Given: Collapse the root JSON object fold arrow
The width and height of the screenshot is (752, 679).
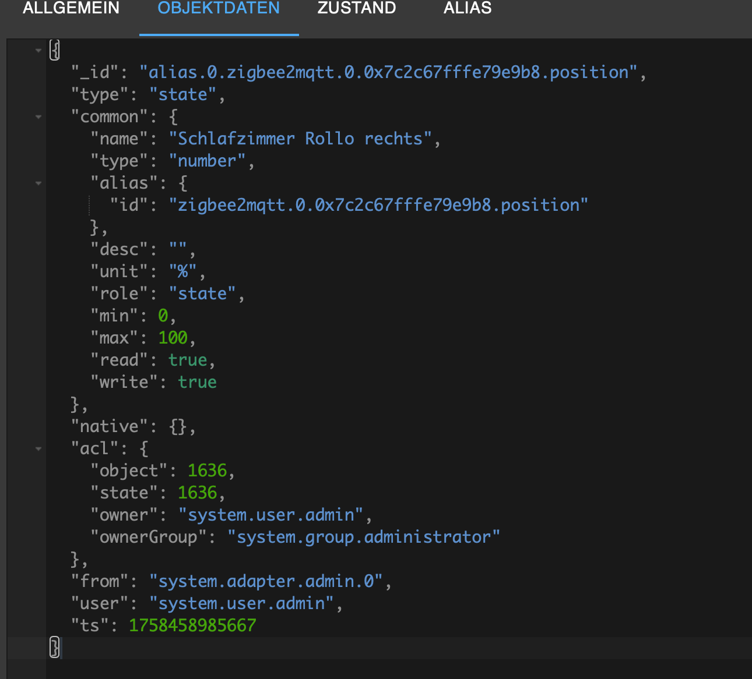Looking at the screenshot, I should [38, 51].
